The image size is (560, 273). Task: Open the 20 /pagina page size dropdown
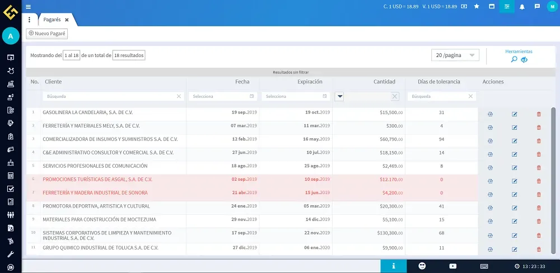coord(455,55)
